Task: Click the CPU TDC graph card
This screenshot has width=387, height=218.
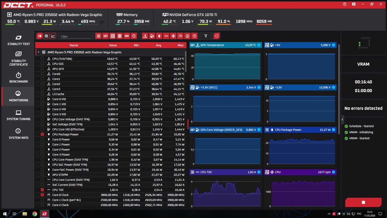Action: 226,189
